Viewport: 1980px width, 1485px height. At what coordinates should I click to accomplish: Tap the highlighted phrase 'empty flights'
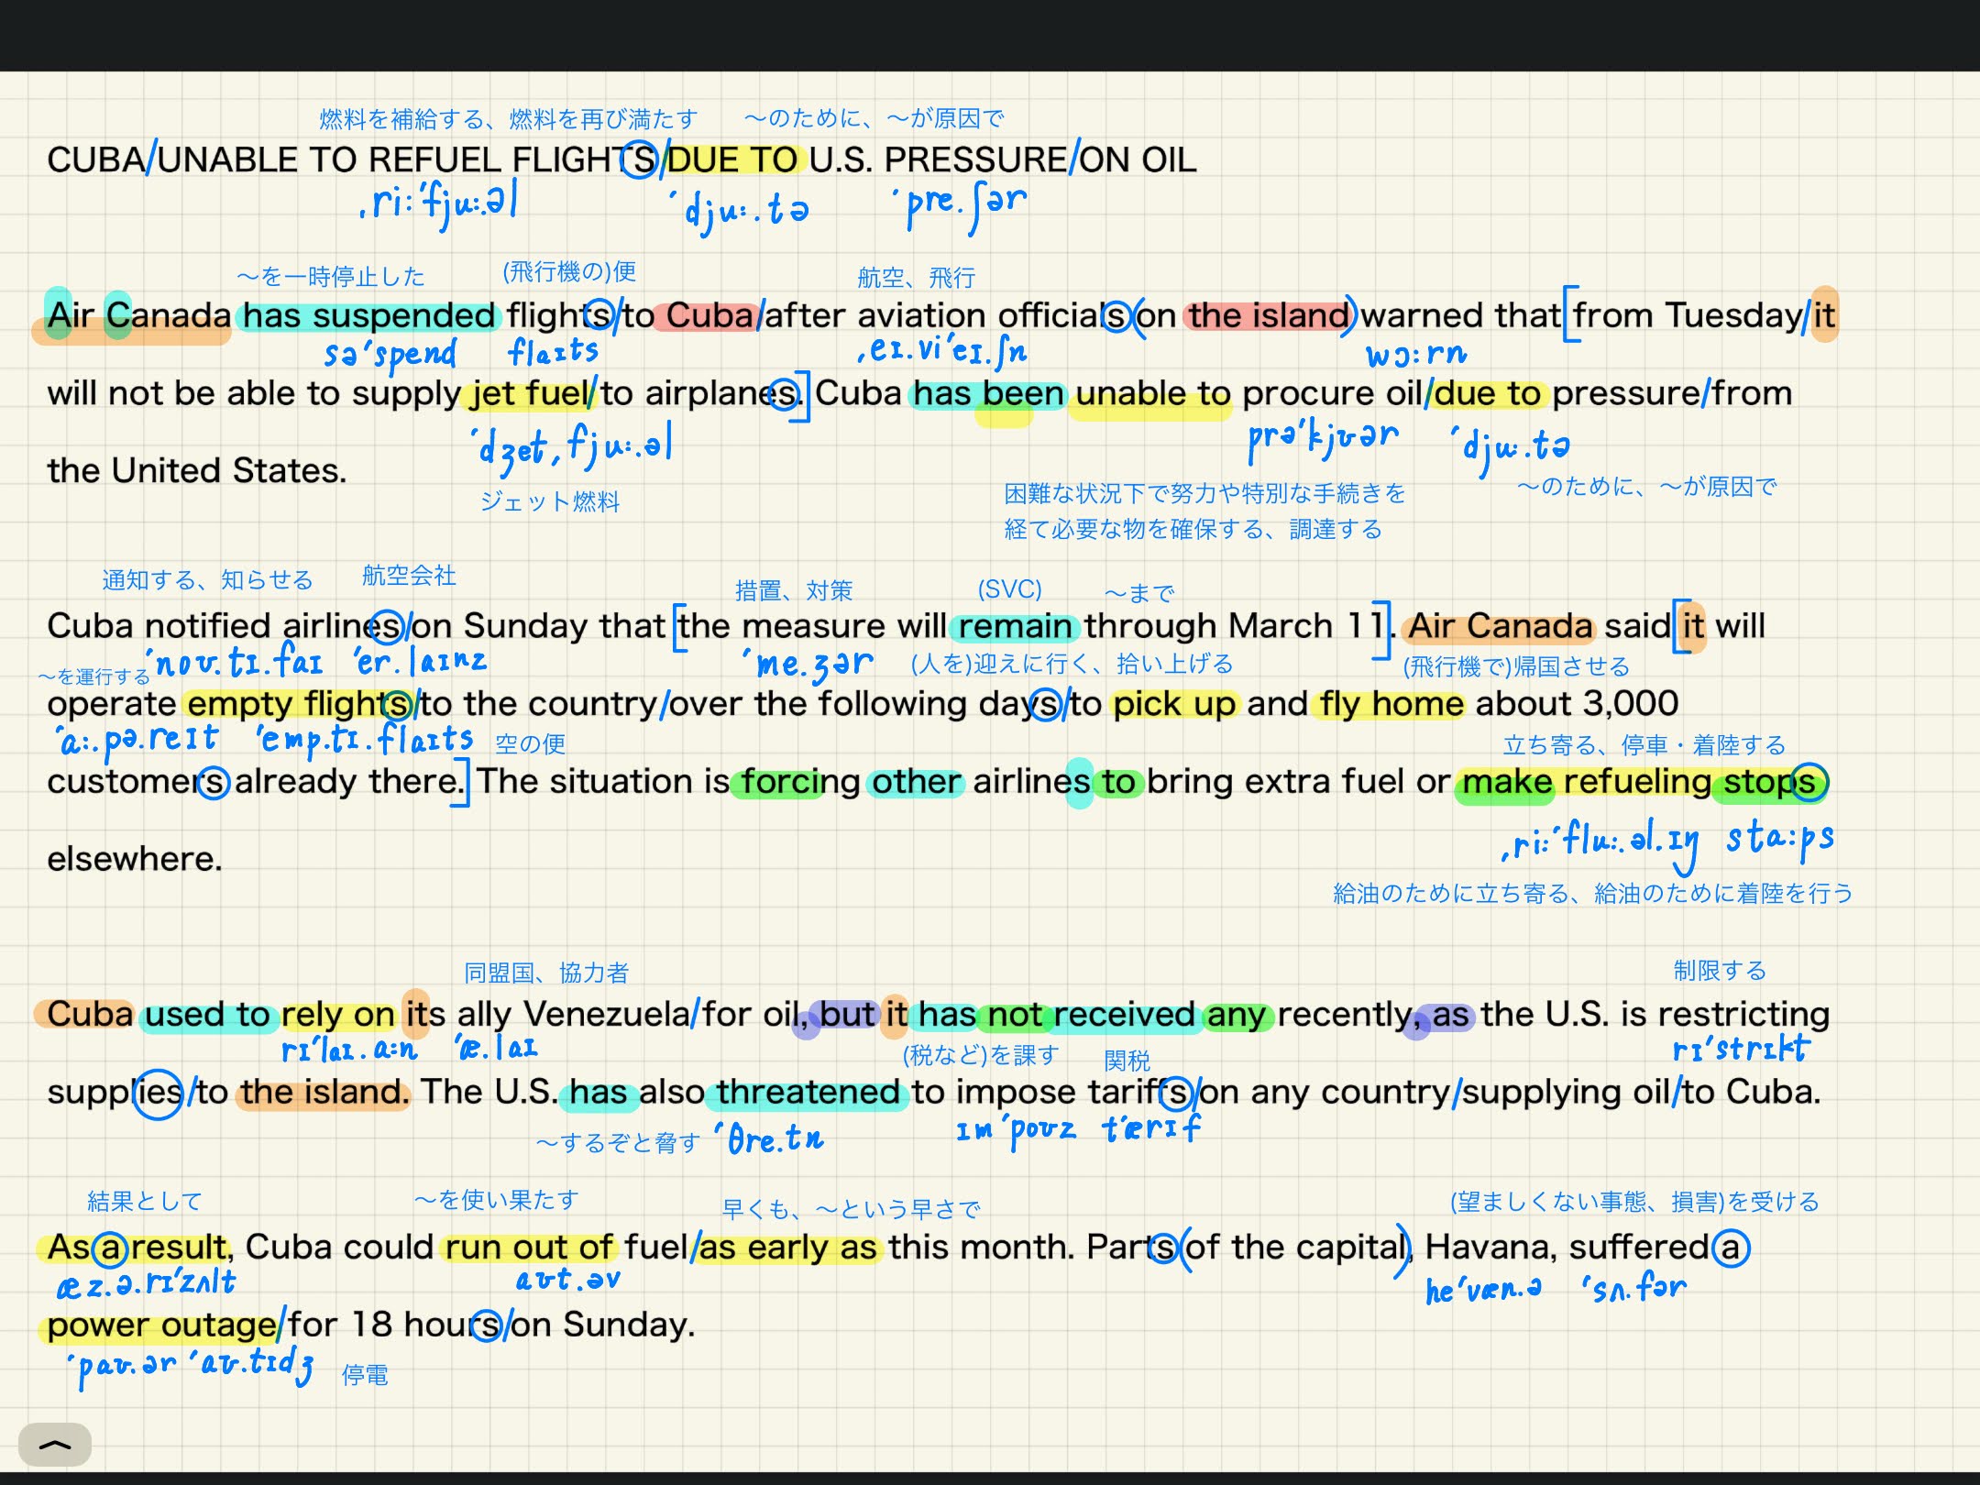point(299,704)
